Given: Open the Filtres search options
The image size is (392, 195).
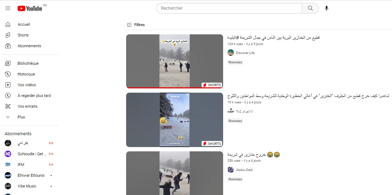Looking at the screenshot, I should tap(135, 25).
